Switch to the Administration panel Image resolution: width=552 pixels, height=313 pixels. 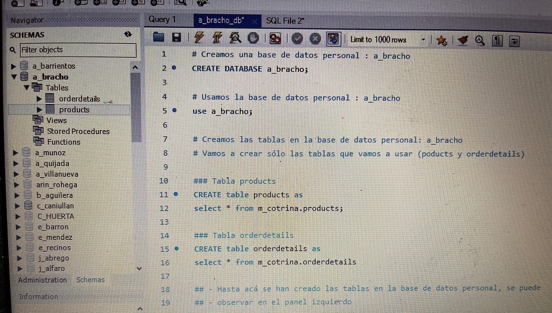pos(42,280)
